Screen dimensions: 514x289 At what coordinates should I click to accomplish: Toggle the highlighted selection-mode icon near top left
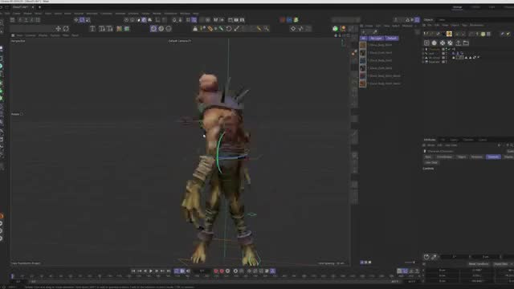click(x=82, y=20)
